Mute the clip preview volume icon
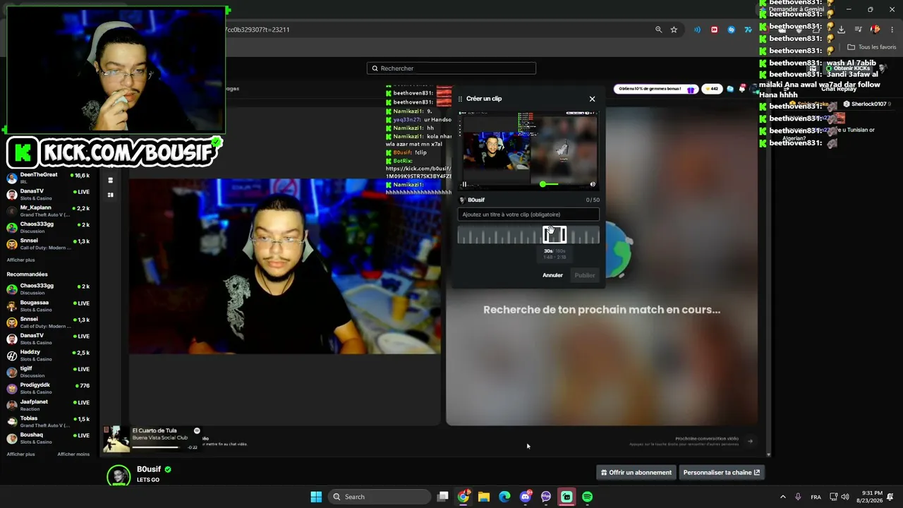The image size is (903, 508). click(x=593, y=184)
